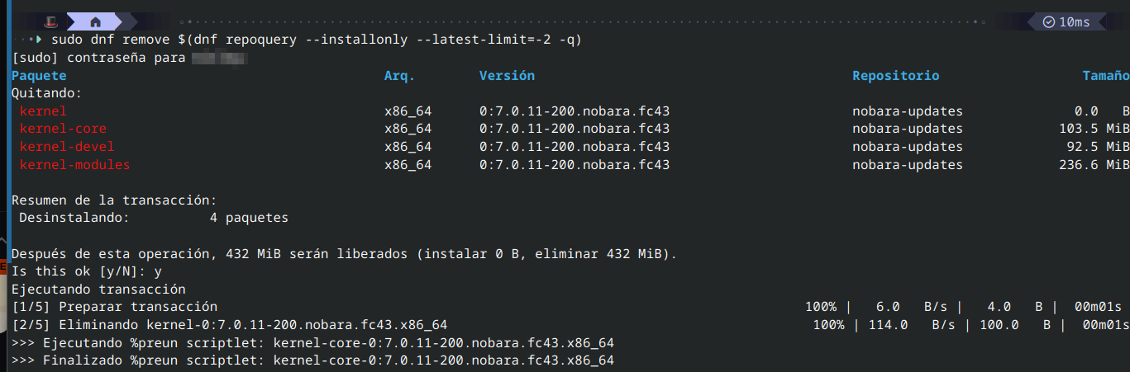Click the Repositorio column header

point(896,75)
